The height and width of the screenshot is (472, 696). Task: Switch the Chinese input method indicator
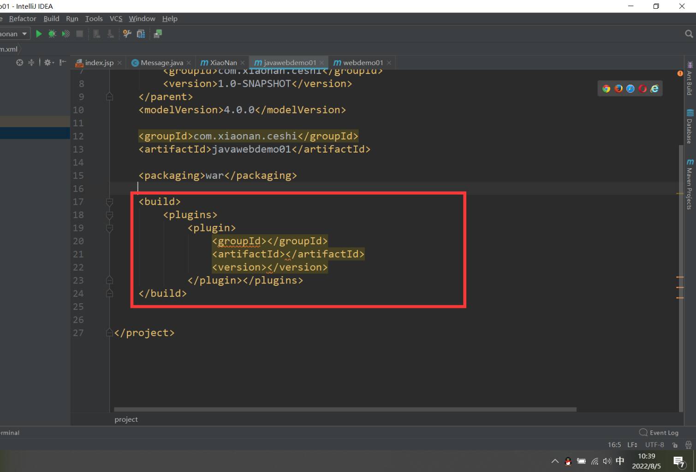pyautogui.click(x=620, y=461)
